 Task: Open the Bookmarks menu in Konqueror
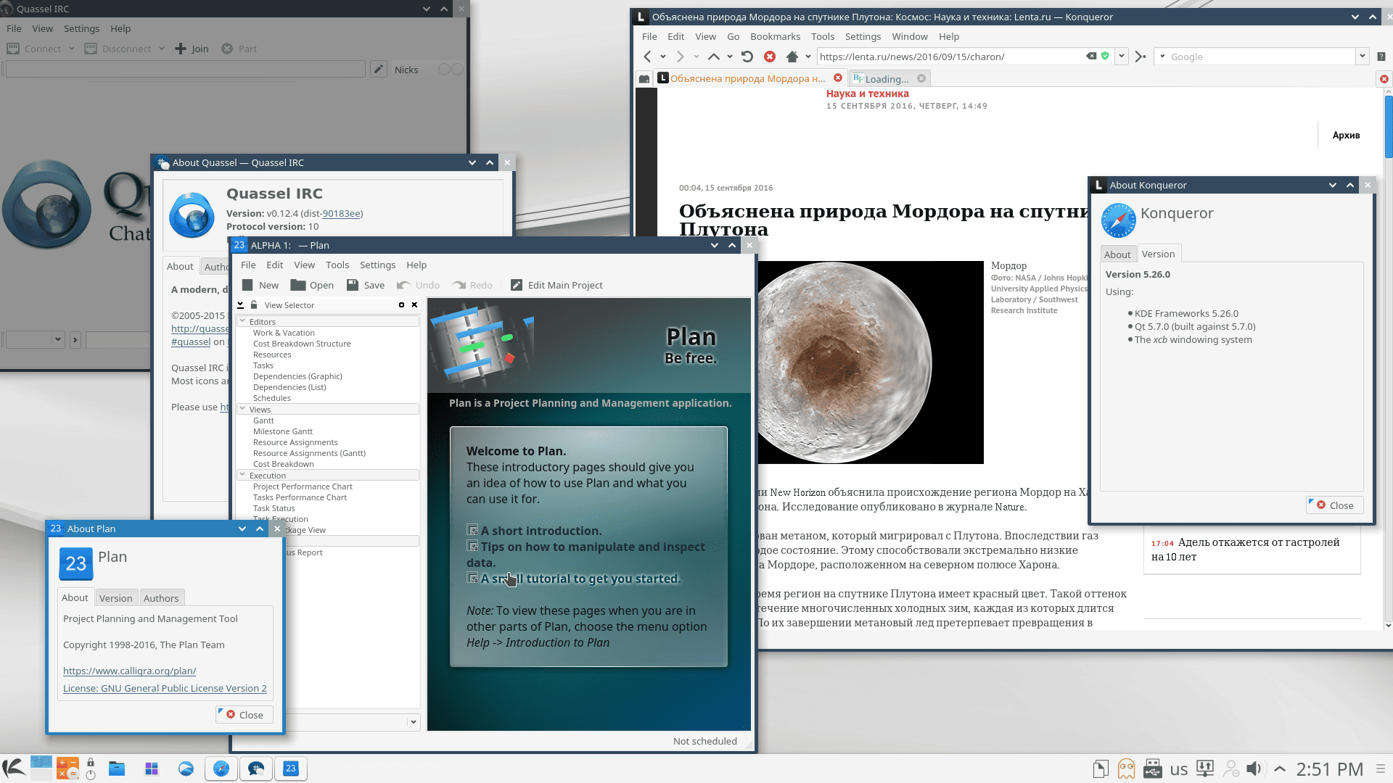[775, 36]
